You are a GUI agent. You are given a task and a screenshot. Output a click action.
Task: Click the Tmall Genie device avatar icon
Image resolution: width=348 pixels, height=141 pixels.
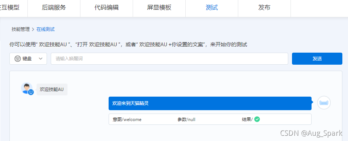coord(324,103)
